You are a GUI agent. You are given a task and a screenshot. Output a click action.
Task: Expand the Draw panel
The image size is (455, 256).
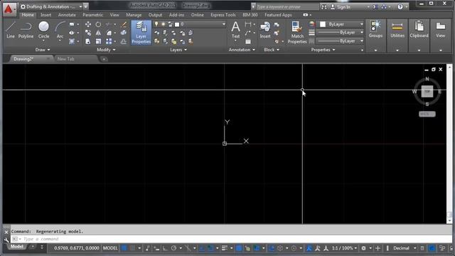(x=43, y=50)
